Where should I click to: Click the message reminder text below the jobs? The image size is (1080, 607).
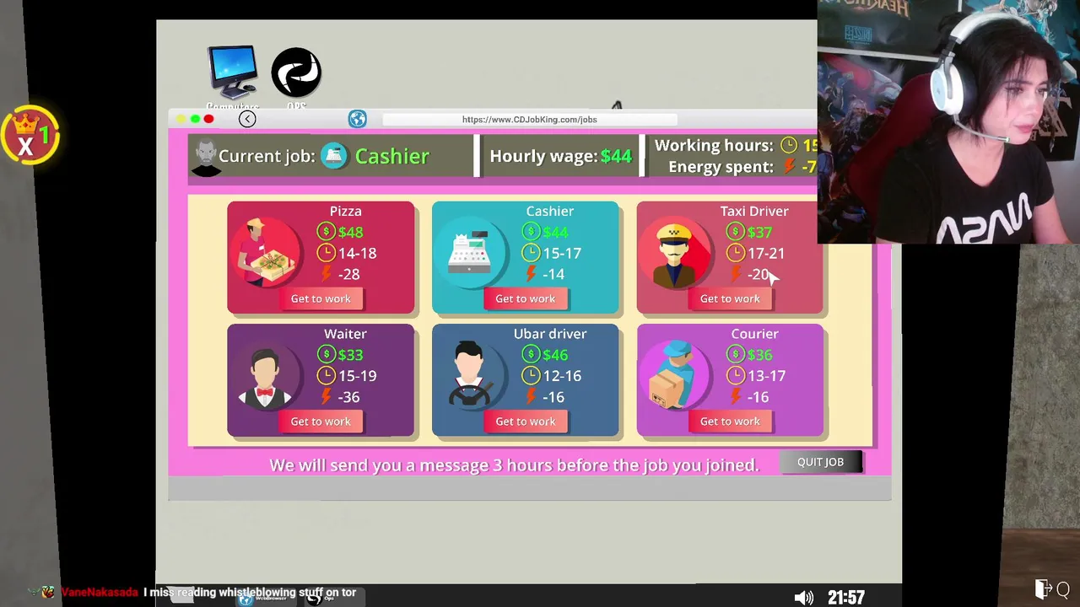click(514, 465)
